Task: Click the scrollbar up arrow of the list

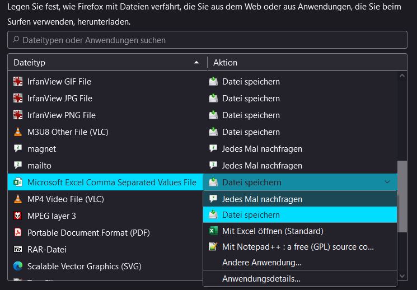Action: pos(402,76)
